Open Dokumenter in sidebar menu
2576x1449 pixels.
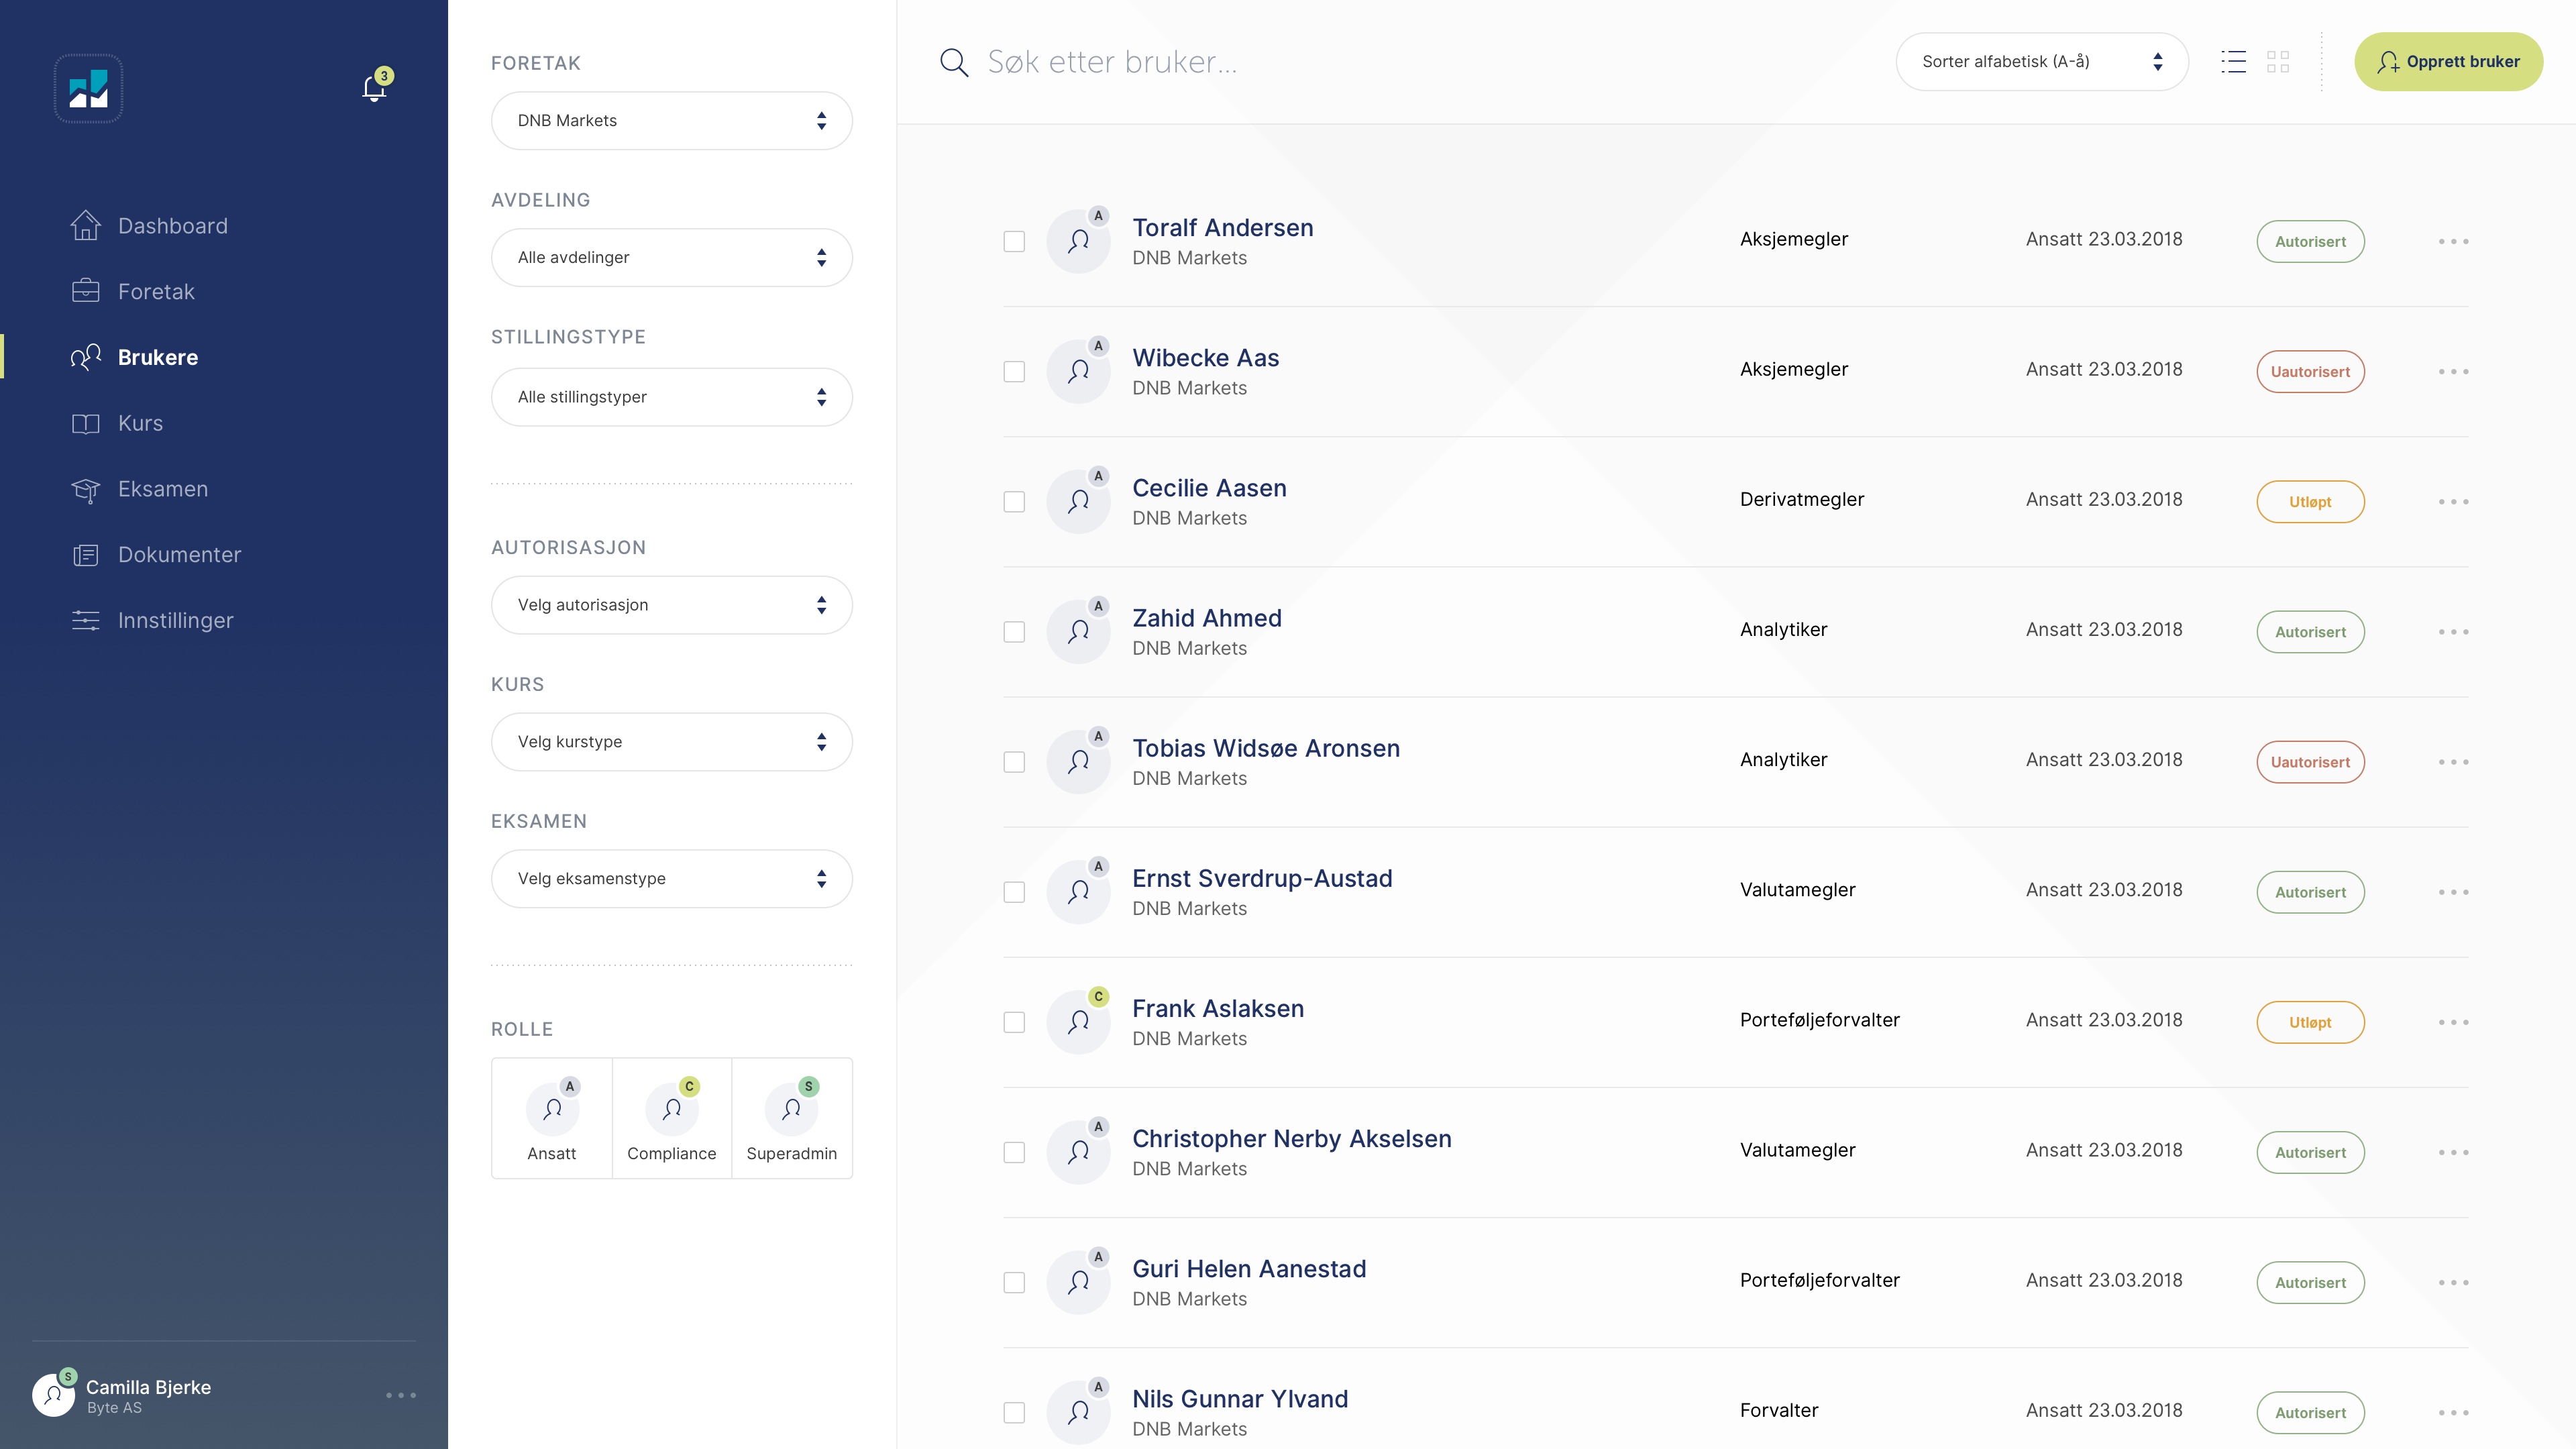click(156, 555)
